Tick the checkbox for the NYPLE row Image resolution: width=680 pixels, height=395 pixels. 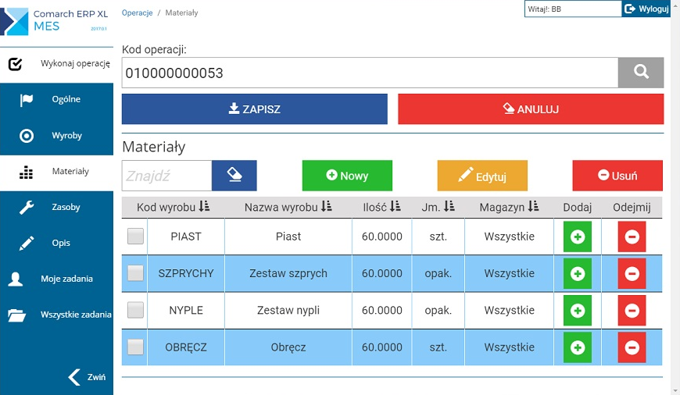pyautogui.click(x=135, y=310)
